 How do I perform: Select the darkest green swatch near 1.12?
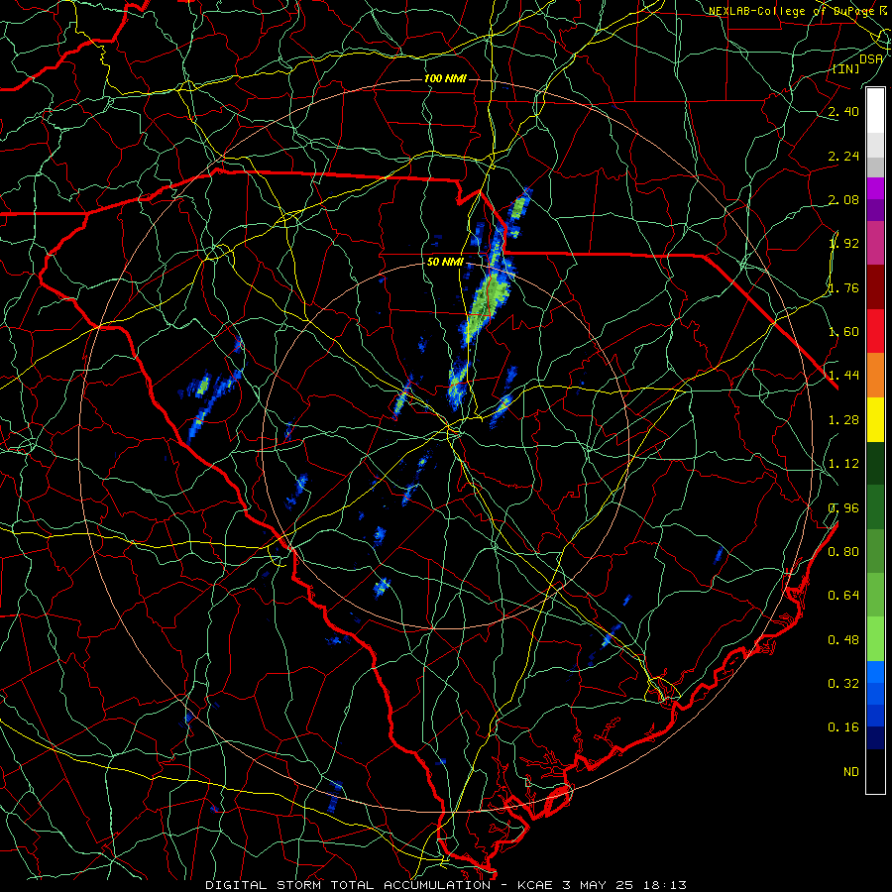click(x=875, y=464)
